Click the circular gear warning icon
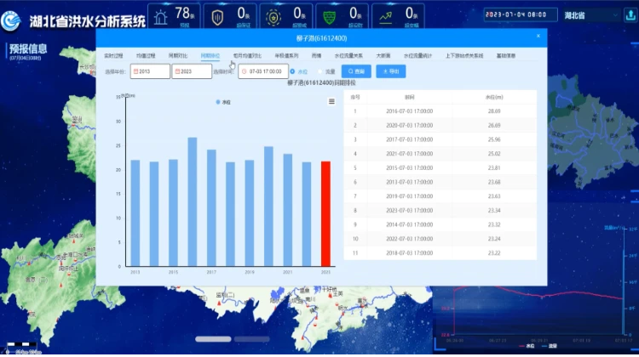This screenshot has height=357, width=639. 273,14
